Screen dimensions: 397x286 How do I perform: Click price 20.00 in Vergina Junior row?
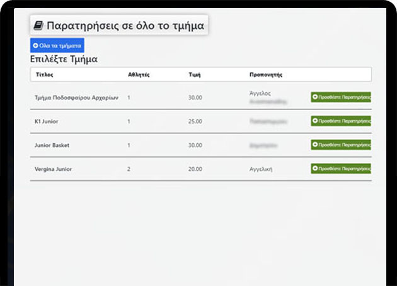click(x=195, y=169)
